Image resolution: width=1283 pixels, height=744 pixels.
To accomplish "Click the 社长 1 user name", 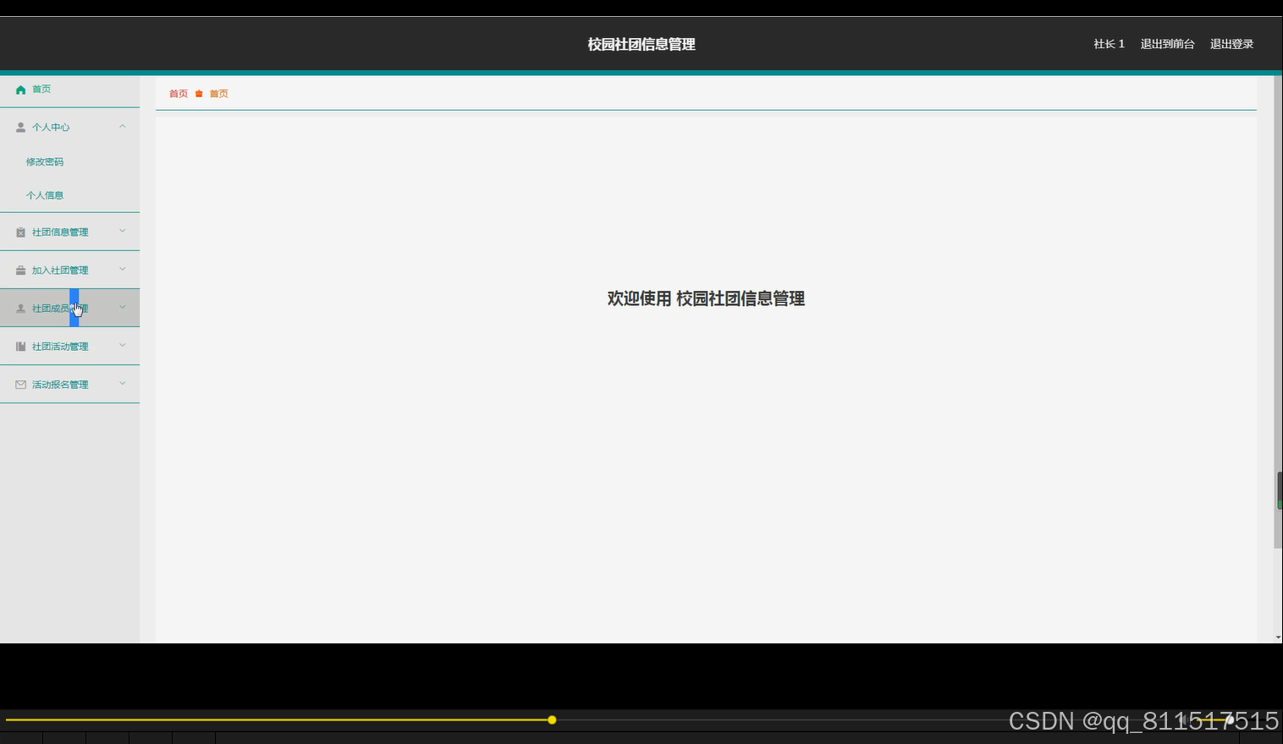I will pos(1109,44).
